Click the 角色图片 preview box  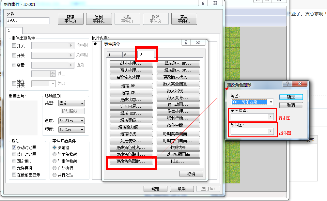(x=23, y=118)
